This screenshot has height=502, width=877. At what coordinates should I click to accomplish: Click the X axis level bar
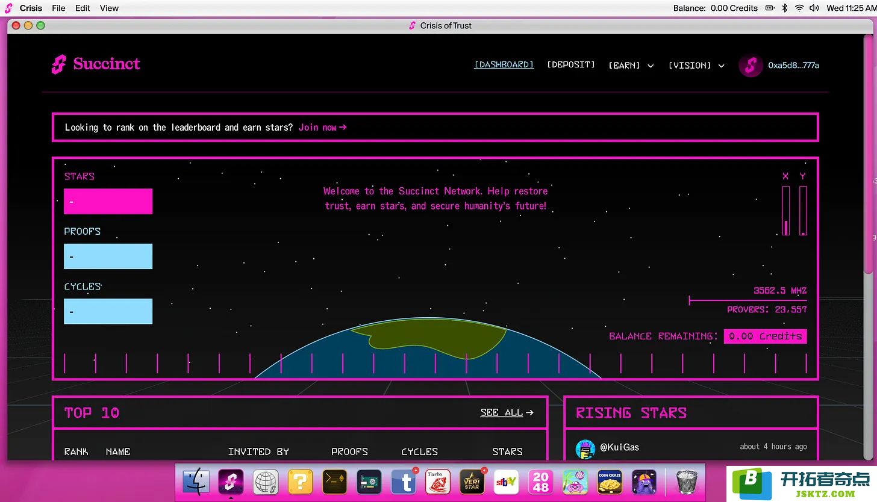(x=785, y=210)
